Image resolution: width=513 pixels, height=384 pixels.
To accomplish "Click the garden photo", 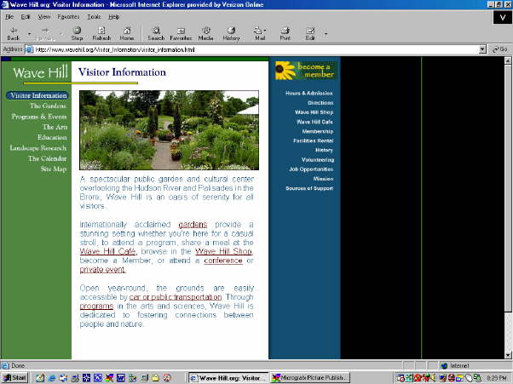I will click(x=169, y=130).
